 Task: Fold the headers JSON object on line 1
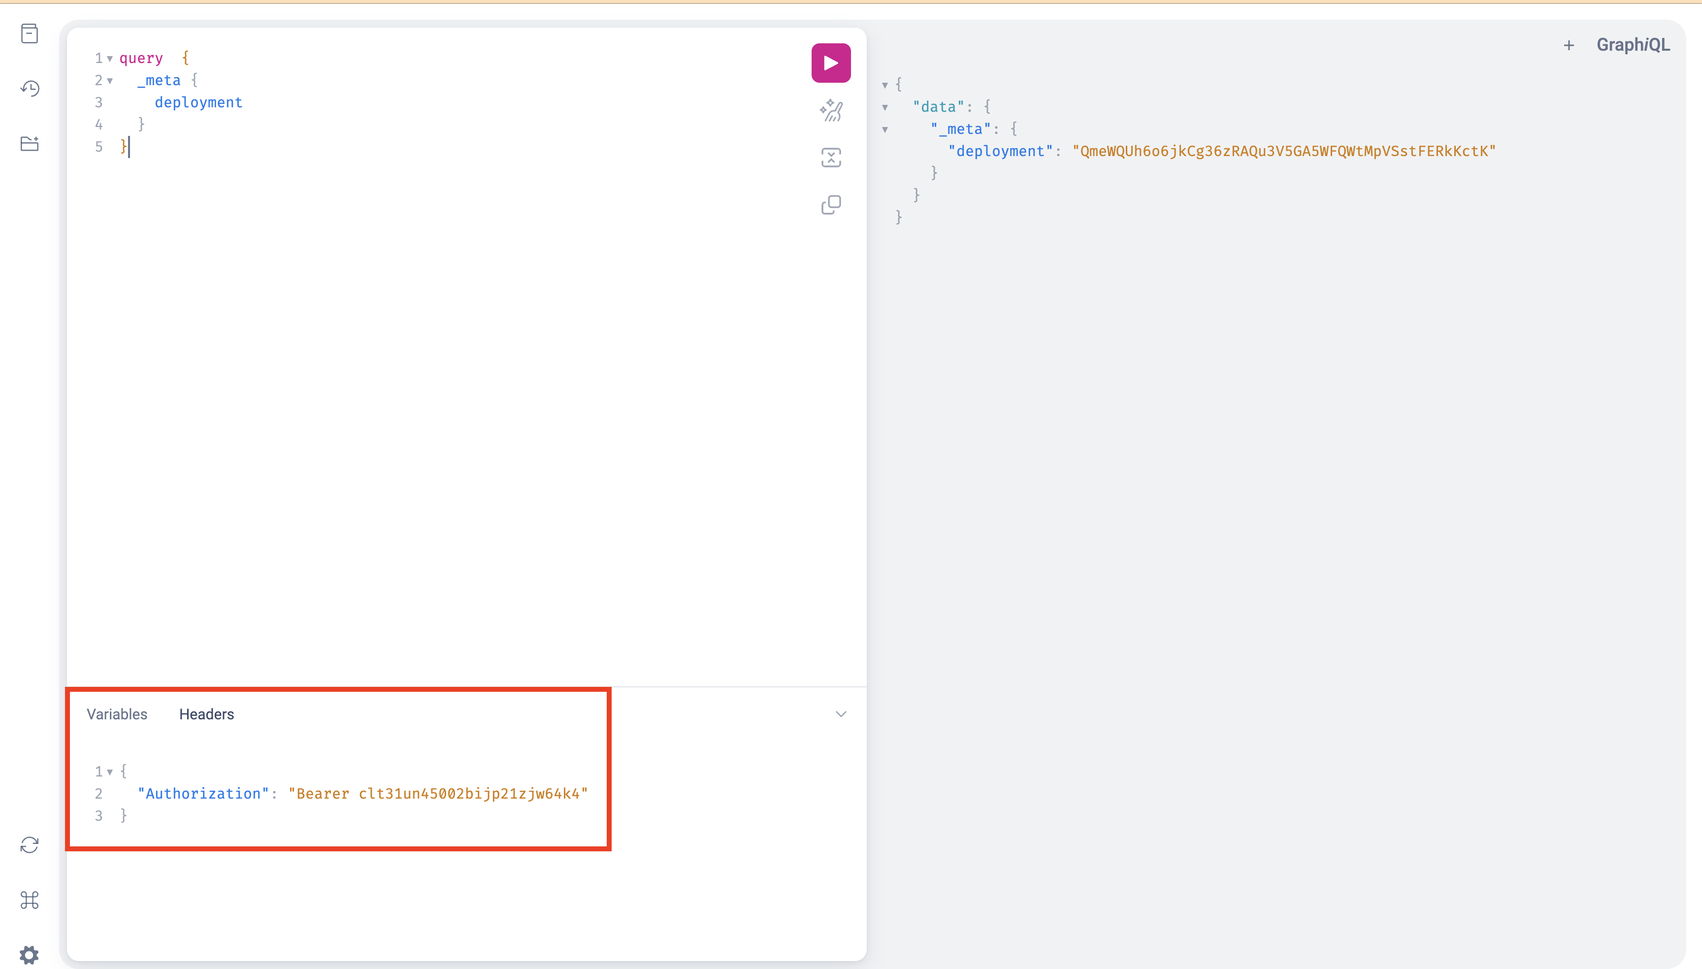pos(110,772)
